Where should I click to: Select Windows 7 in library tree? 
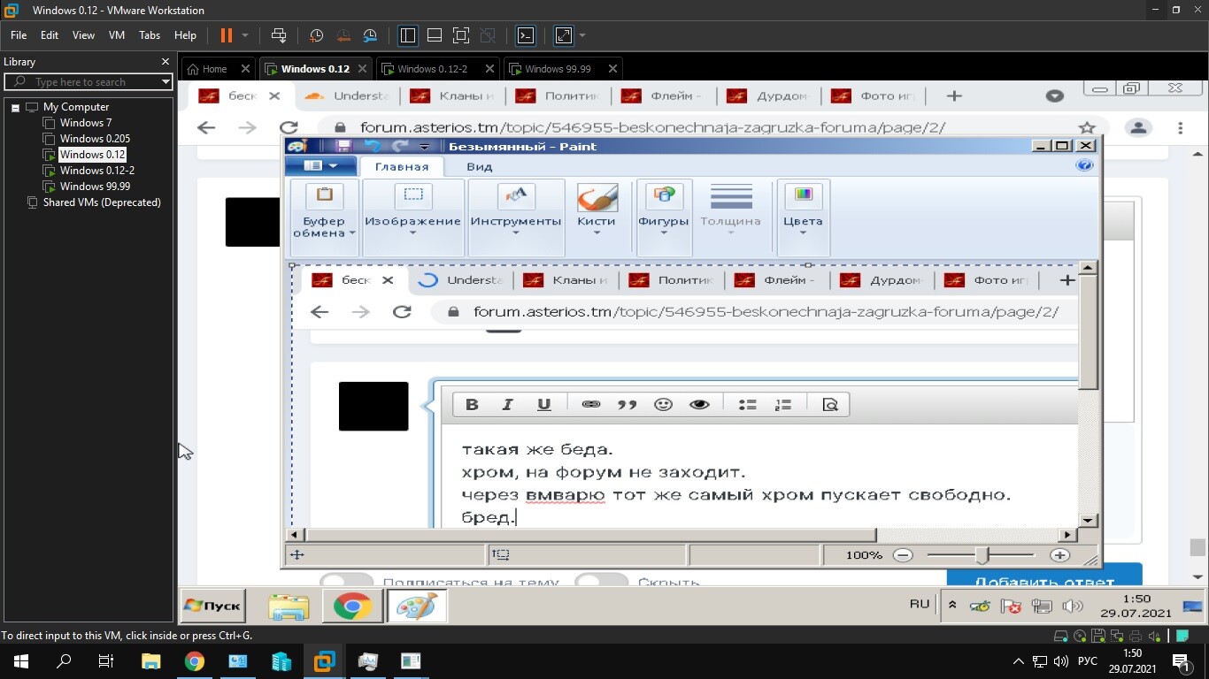(x=85, y=123)
